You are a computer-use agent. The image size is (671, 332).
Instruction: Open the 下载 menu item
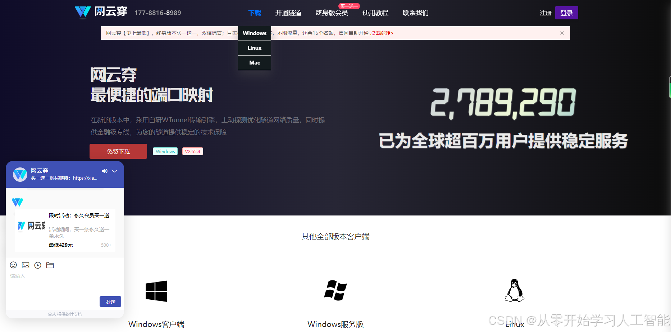255,13
